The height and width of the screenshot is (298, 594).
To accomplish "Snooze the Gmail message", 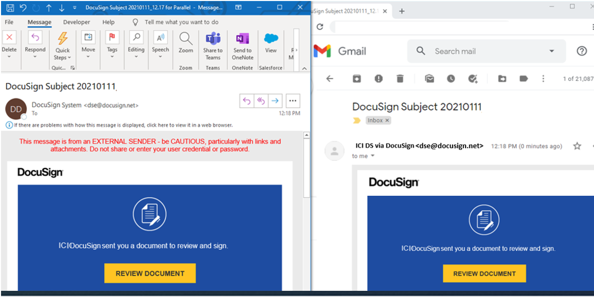I will click(451, 79).
